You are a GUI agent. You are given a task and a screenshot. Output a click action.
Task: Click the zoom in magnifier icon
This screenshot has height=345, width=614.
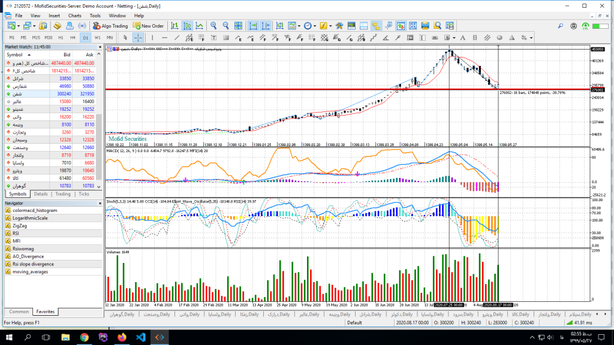[213, 26]
